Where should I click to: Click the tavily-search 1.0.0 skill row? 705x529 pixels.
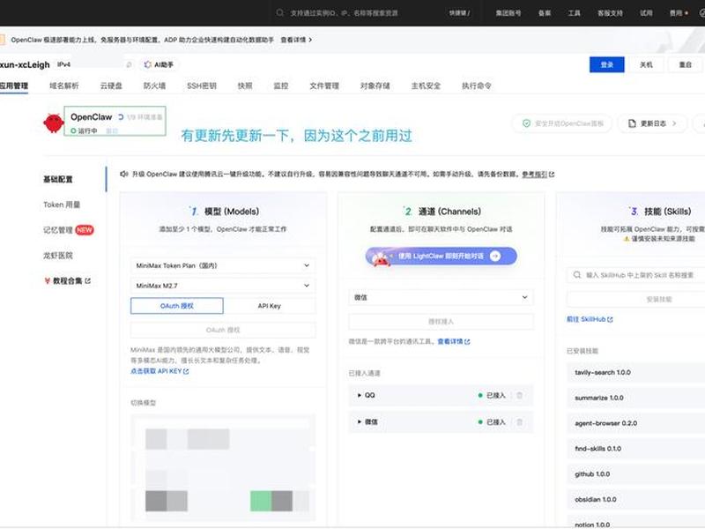pyautogui.click(x=635, y=372)
